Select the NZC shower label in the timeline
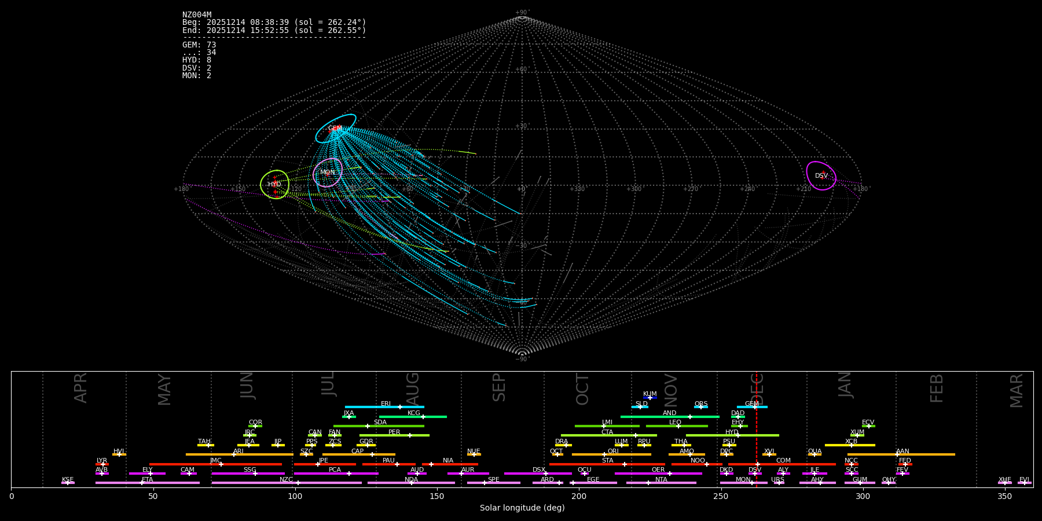 (x=286, y=480)
